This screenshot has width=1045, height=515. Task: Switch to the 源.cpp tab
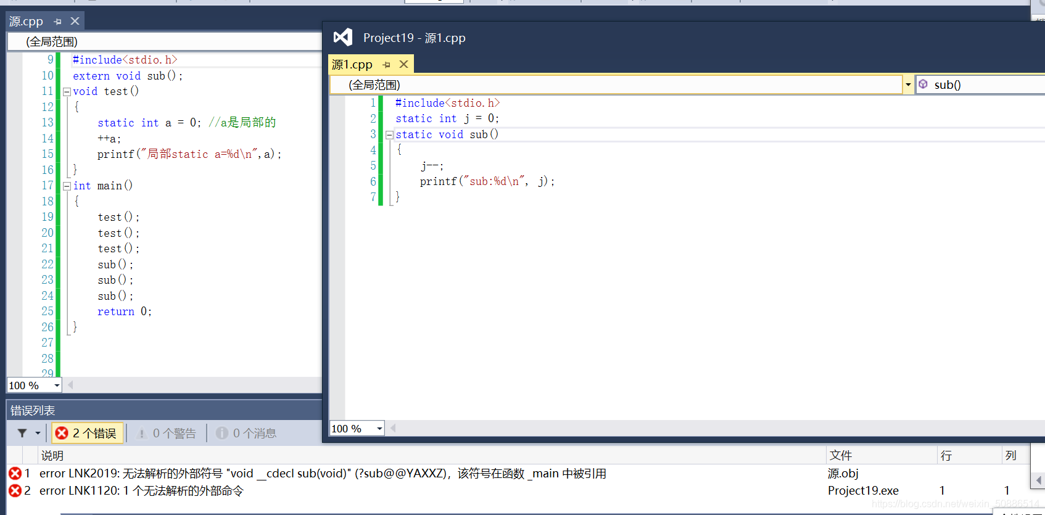tap(26, 22)
